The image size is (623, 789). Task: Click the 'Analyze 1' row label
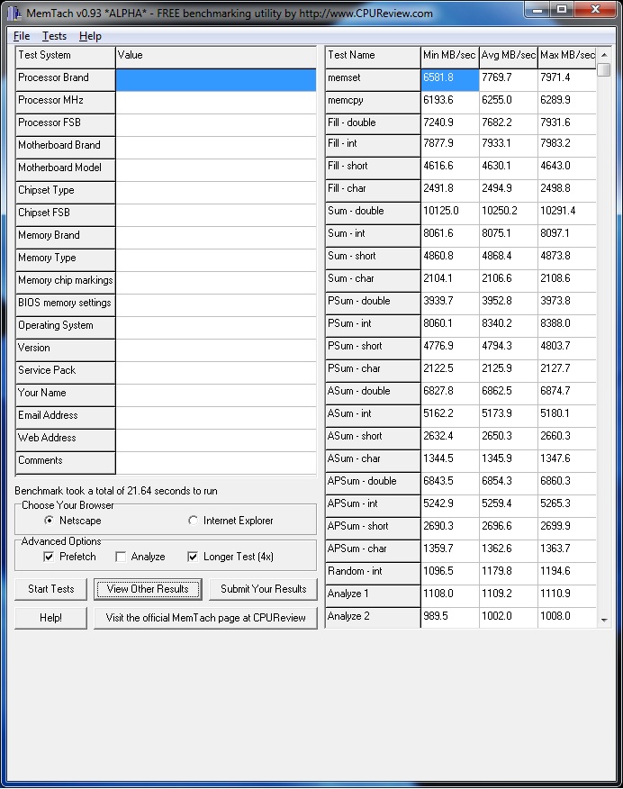373,596
